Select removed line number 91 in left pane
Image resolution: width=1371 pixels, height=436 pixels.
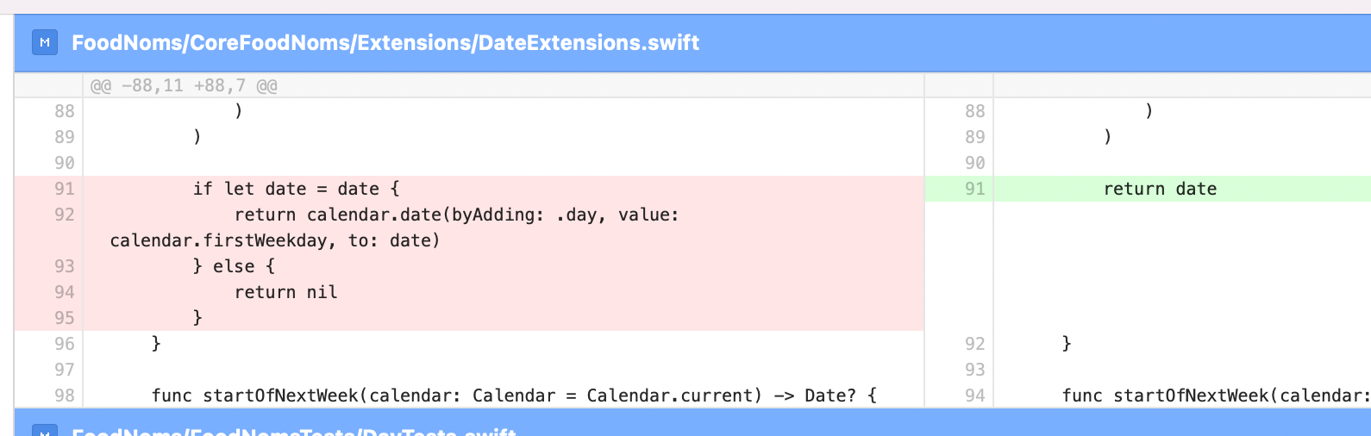point(65,189)
